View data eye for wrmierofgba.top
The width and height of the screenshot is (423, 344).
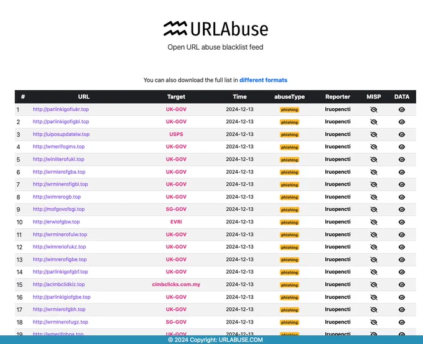(x=402, y=172)
